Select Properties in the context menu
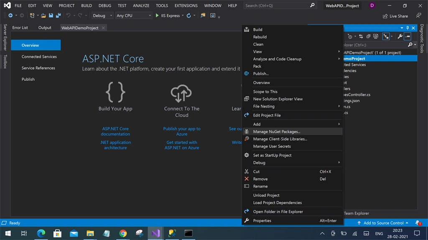The image size is (428, 240). pyautogui.click(x=292, y=220)
